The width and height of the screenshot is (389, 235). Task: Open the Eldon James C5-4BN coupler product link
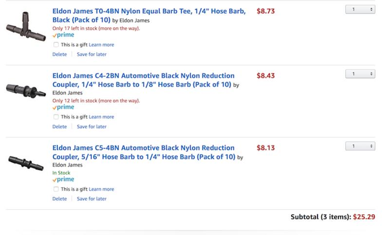(x=144, y=152)
